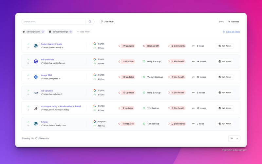Click the https://smiley-emoji.io URL
262x164 pixels.
pyautogui.click(x=53, y=48)
